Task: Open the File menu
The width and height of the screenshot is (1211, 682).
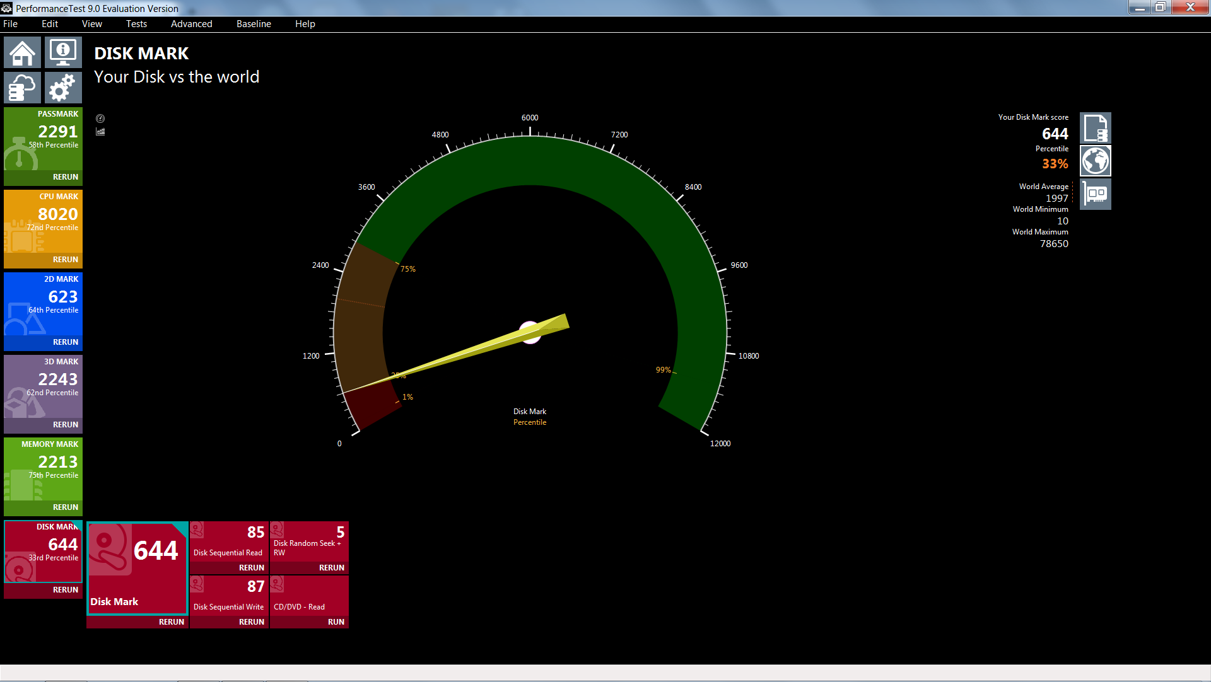Action: pyautogui.click(x=11, y=24)
